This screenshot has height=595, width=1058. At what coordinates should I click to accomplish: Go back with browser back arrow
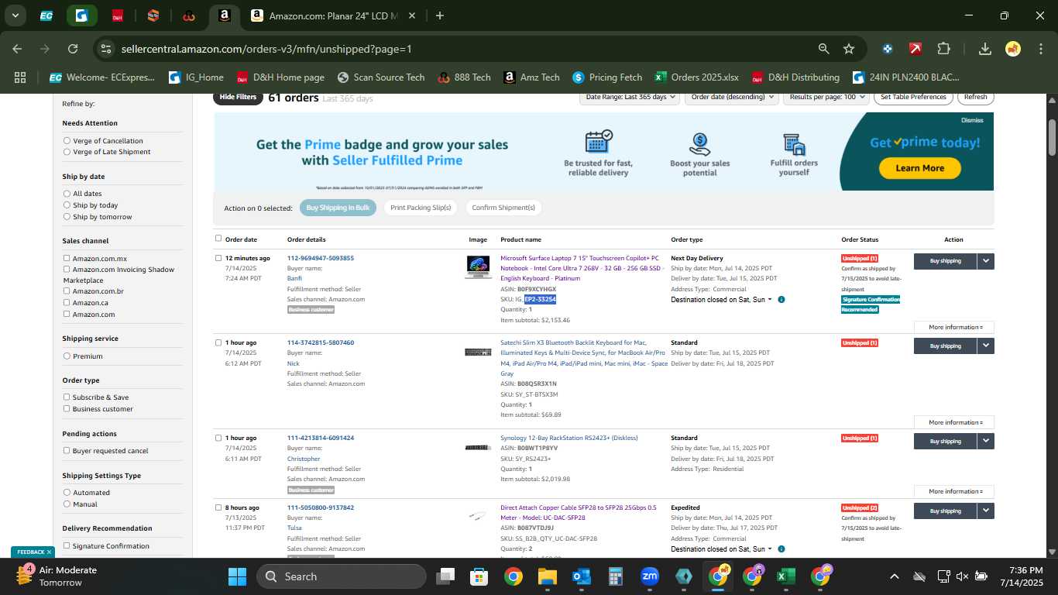[17, 49]
